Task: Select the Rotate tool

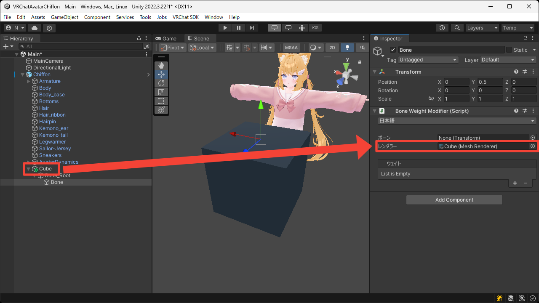Action: coord(161,83)
